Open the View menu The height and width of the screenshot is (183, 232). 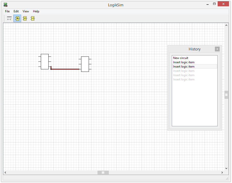coord(26,11)
